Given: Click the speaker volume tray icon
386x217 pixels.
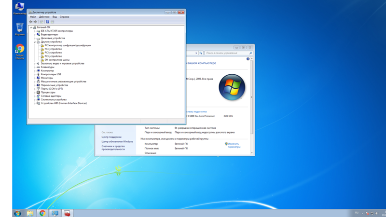Looking at the screenshot, I should [377, 213].
